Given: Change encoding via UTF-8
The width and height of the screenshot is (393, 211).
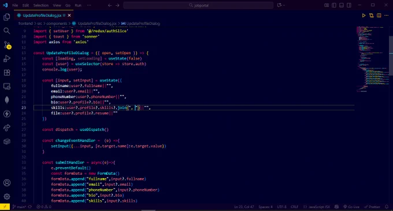Looking at the screenshot, I should pyautogui.click(x=281, y=207).
